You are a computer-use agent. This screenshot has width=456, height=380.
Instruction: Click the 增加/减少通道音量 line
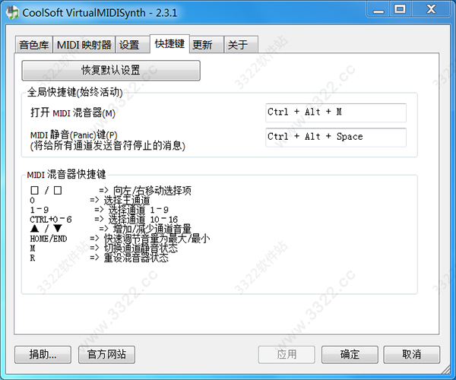pos(111,229)
